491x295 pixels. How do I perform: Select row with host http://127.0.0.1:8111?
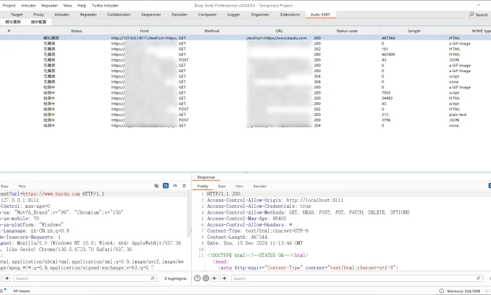[245, 37]
